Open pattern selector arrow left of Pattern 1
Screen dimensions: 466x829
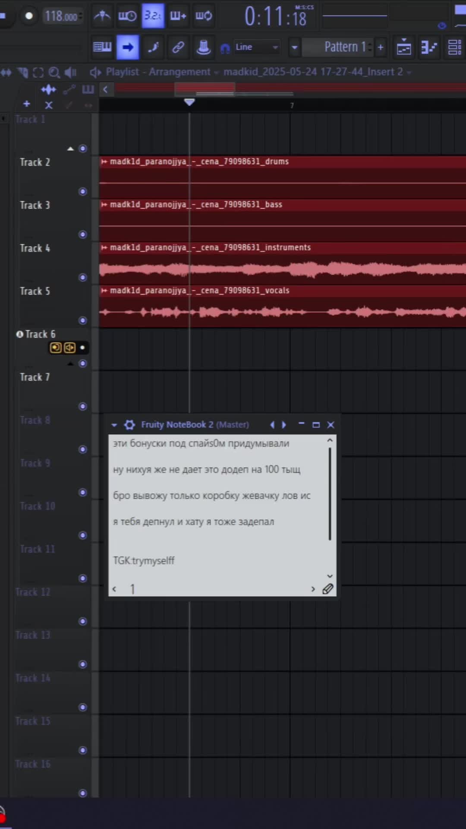295,47
